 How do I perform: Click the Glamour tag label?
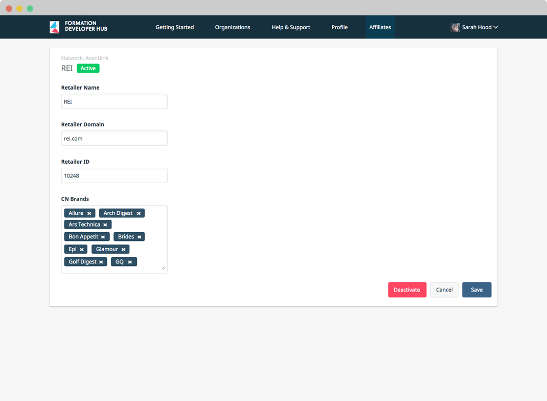click(x=107, y=249)
